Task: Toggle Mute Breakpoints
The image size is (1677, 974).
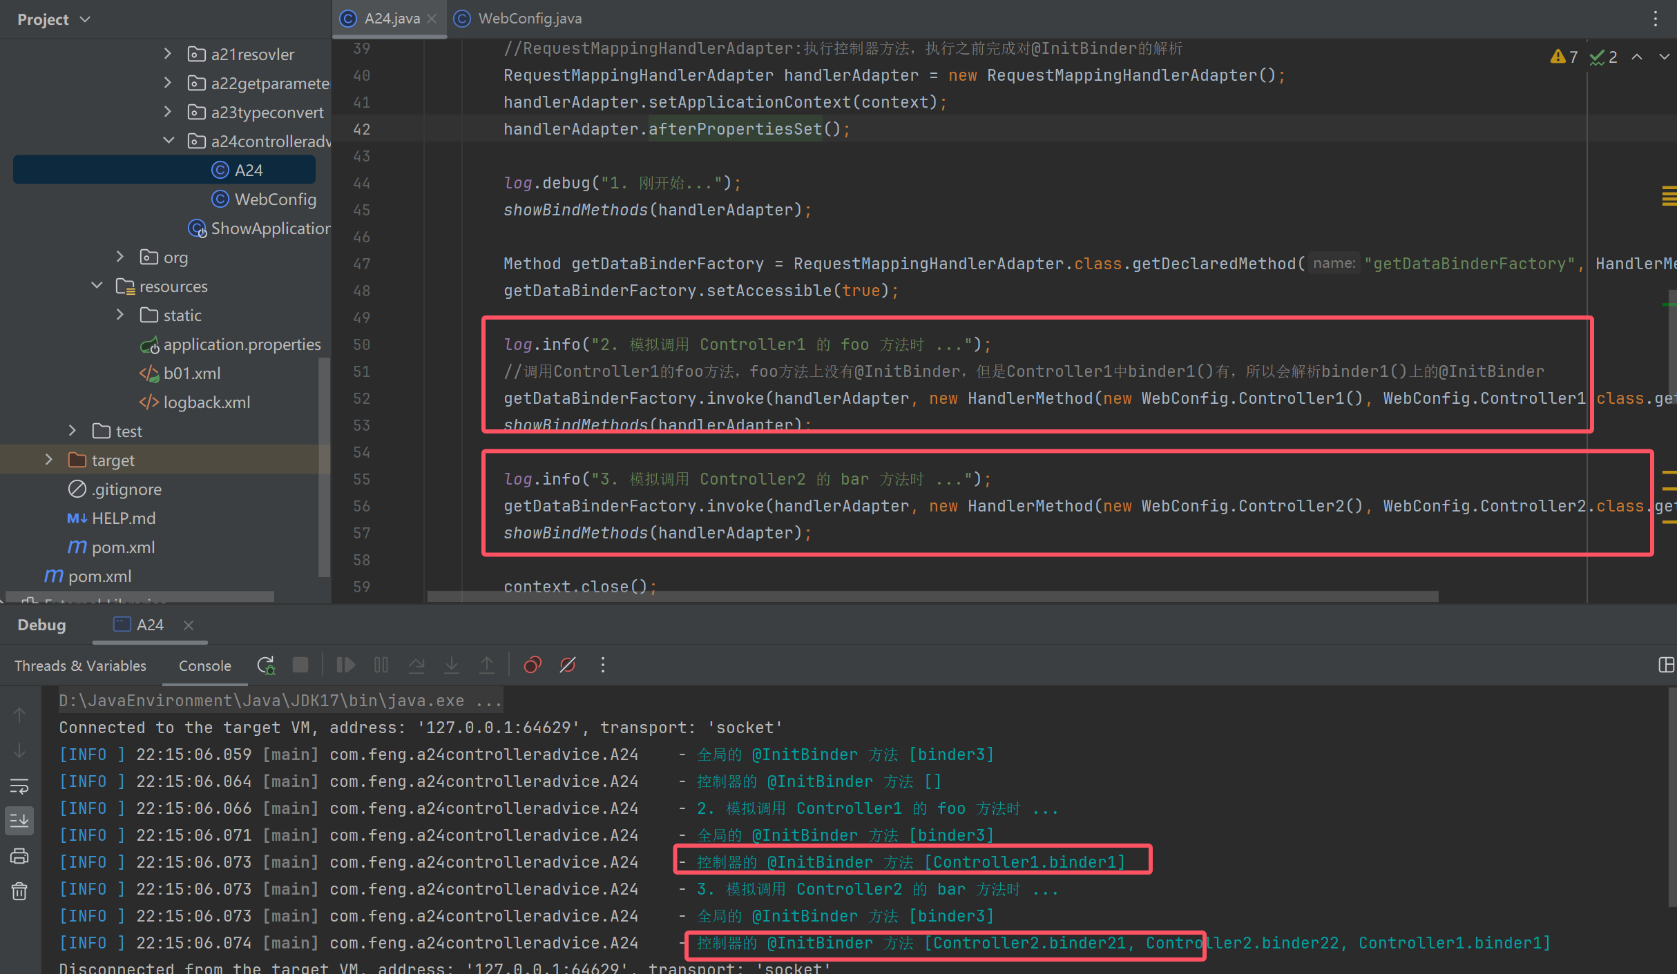Action: pos(568,665)
